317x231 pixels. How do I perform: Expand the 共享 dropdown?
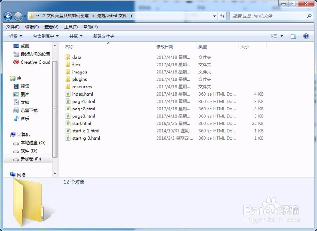pos(76,36)
